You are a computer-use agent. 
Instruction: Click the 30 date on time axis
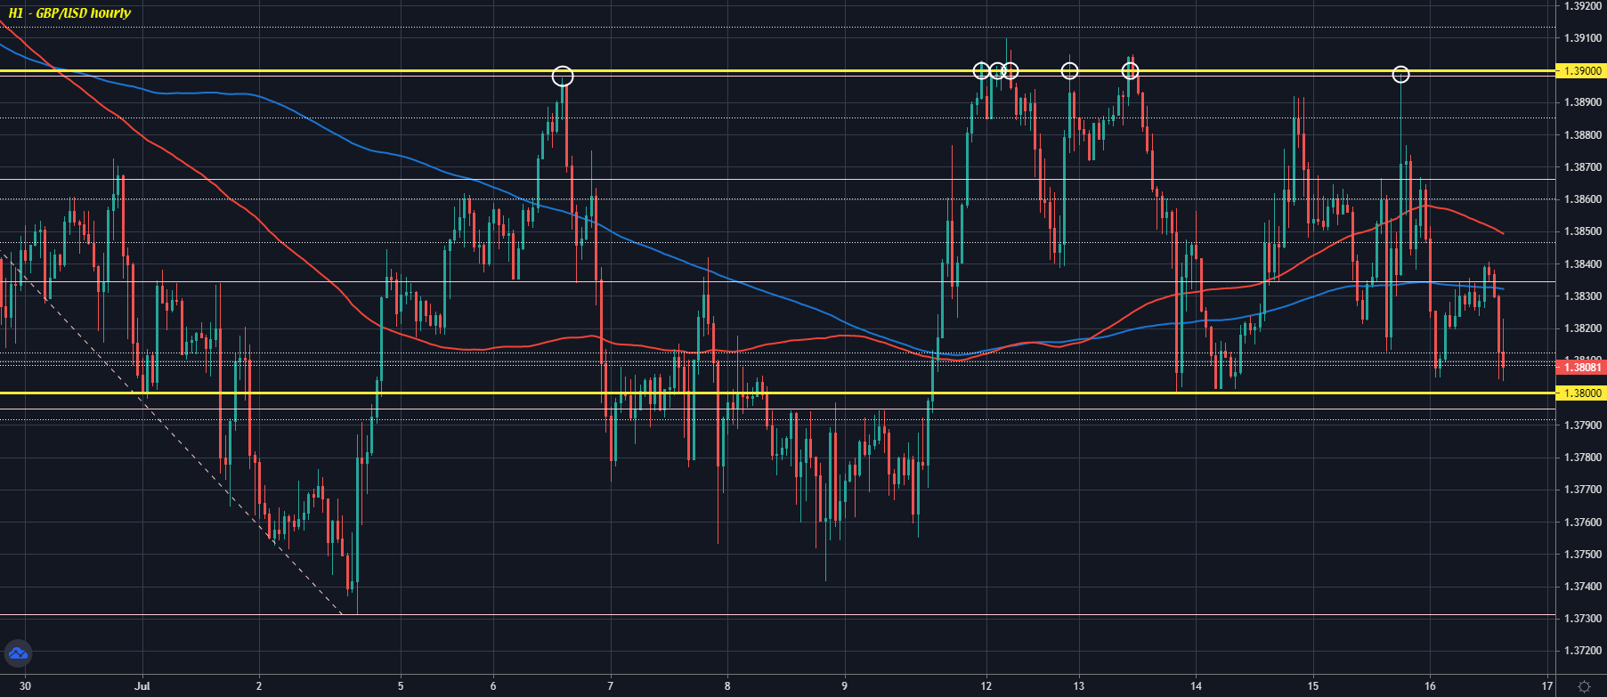click(25, 686)
